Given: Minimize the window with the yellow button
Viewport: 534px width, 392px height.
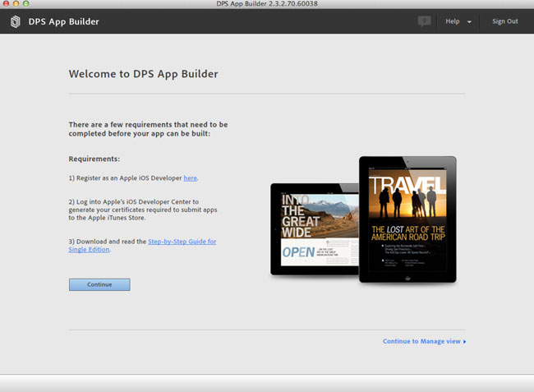Looking at the screenshot, I should 16,3.
